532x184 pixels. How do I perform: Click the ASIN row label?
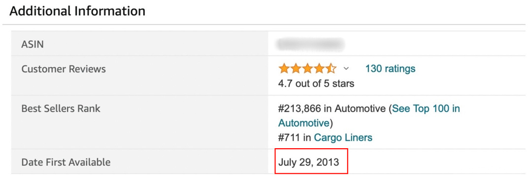(33, 44)
